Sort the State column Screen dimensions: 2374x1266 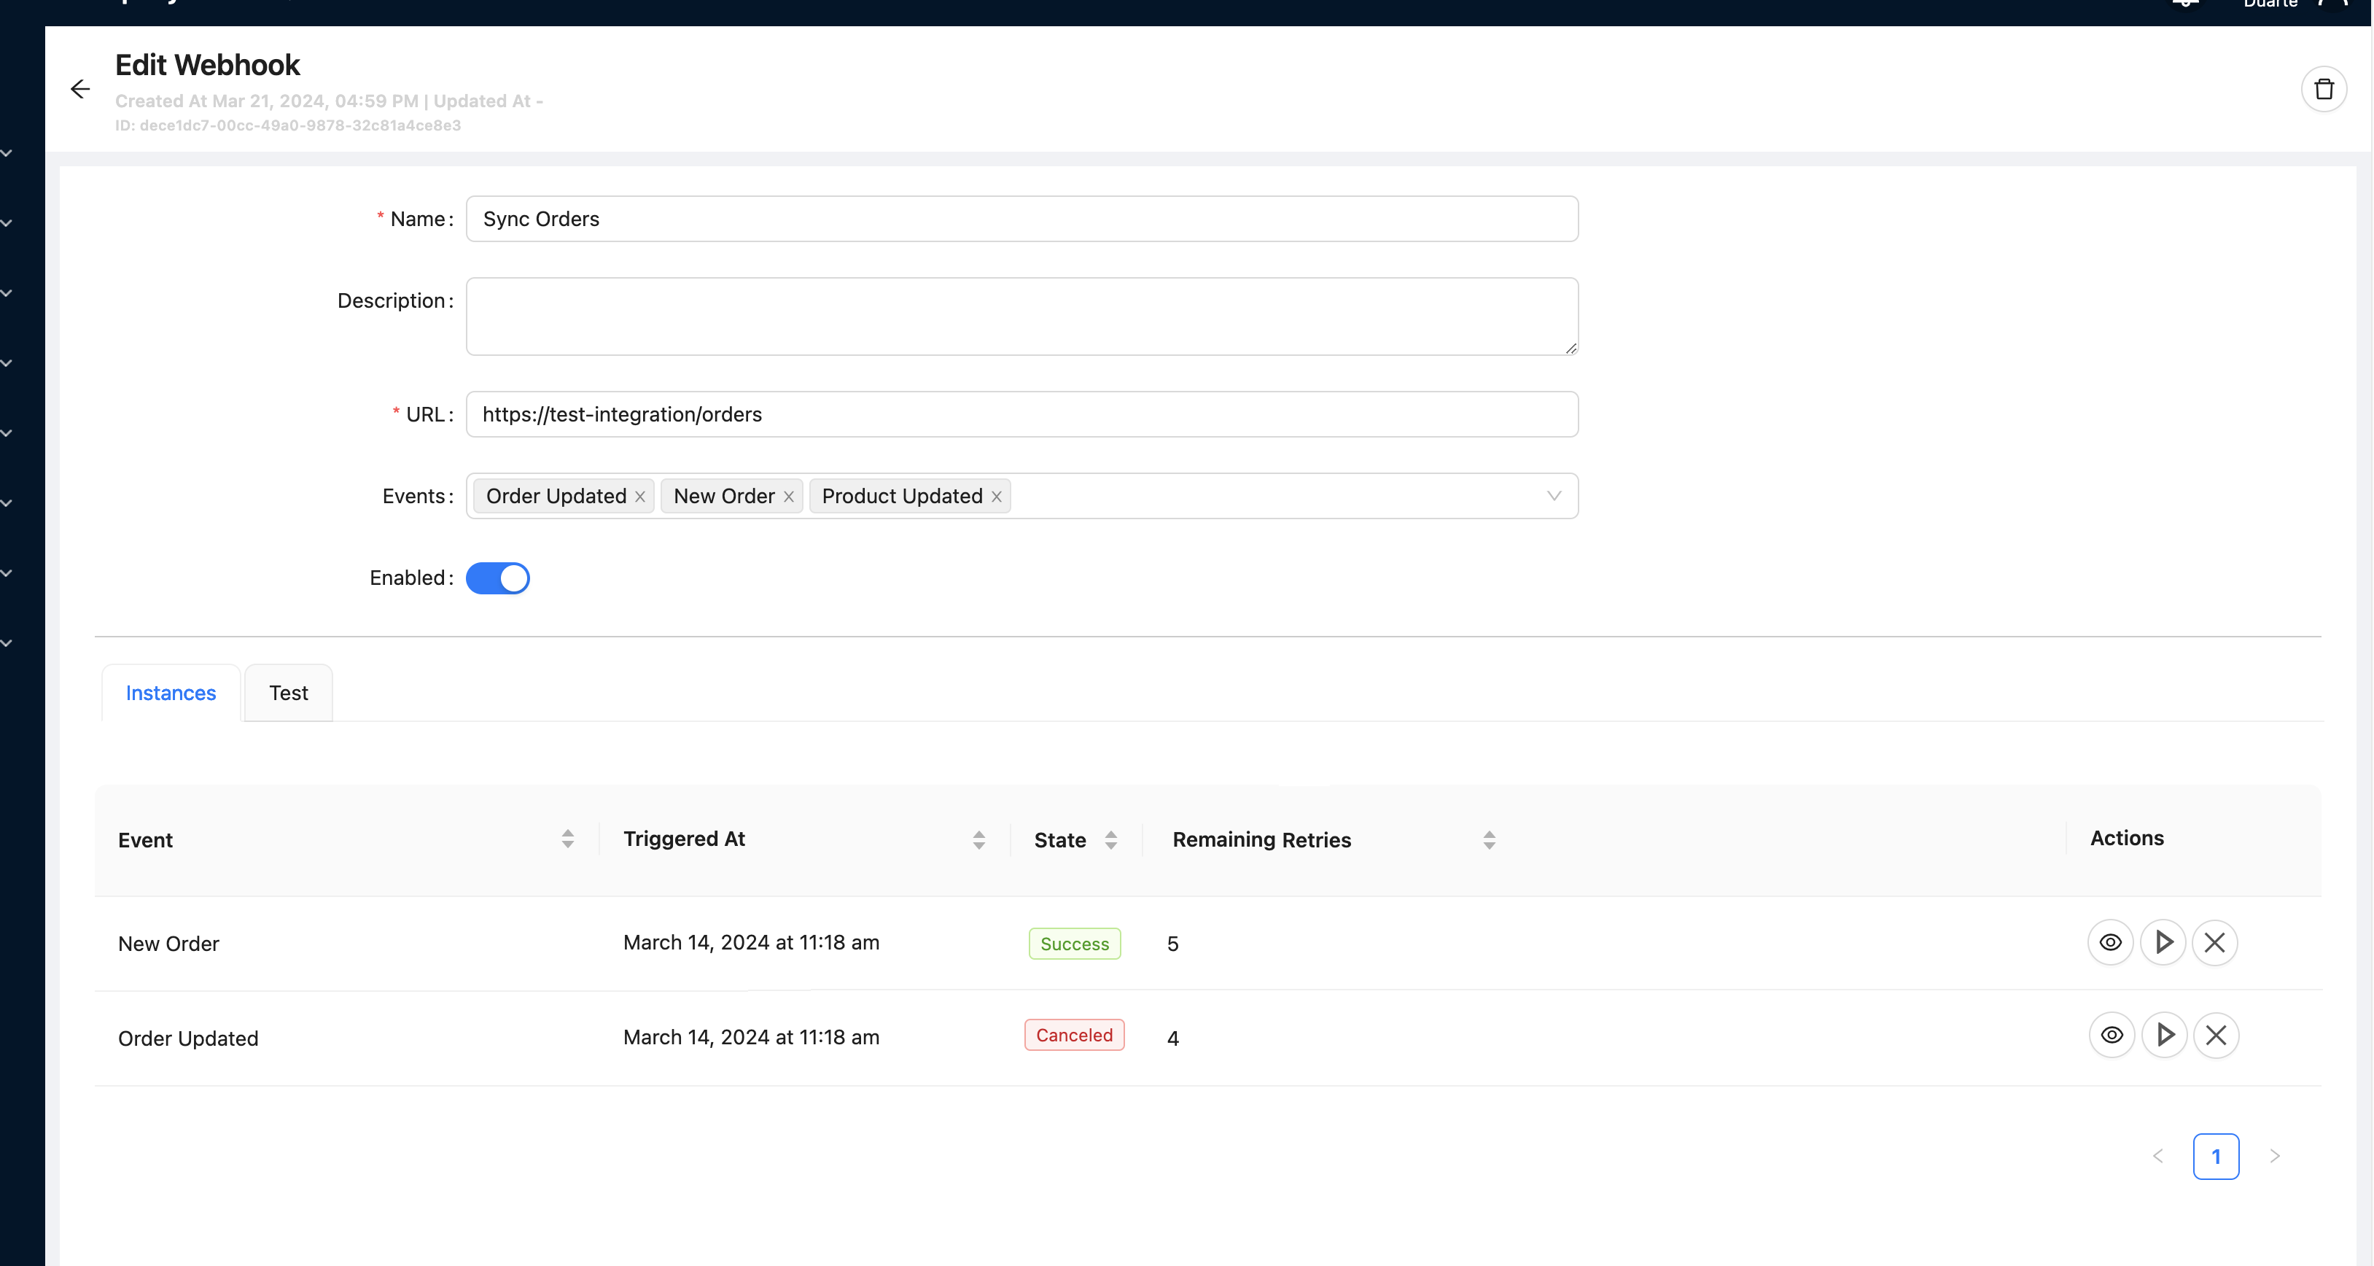[1111, 839]
